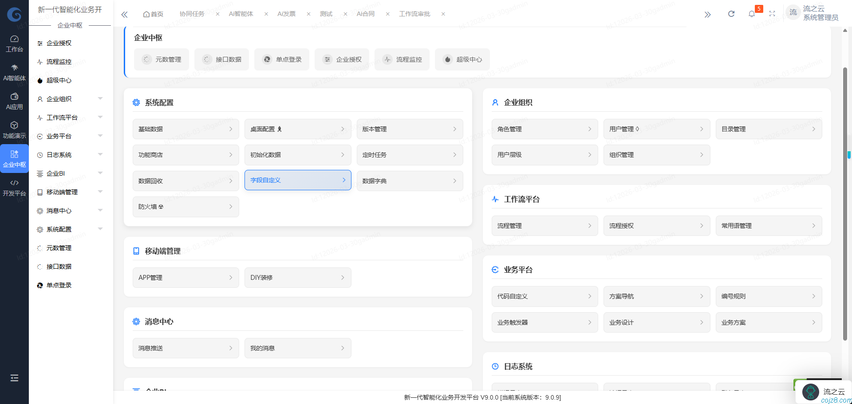Open the highlighted 字段自定义 entry in 系统配置
This screenshot has width=852, height=404.
(298, 180)
